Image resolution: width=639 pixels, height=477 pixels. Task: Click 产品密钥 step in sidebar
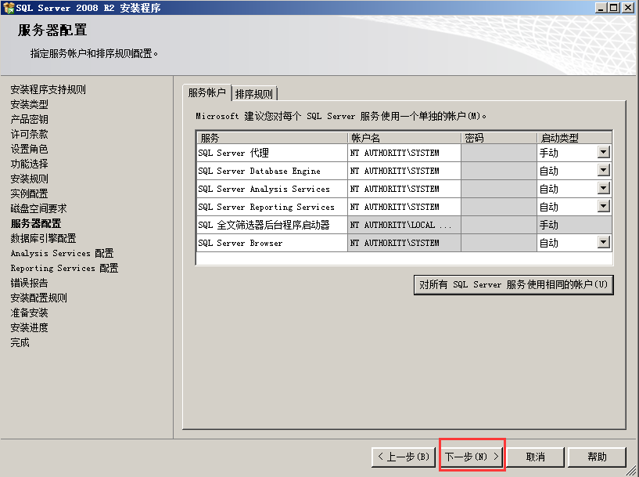coord(30,119)
